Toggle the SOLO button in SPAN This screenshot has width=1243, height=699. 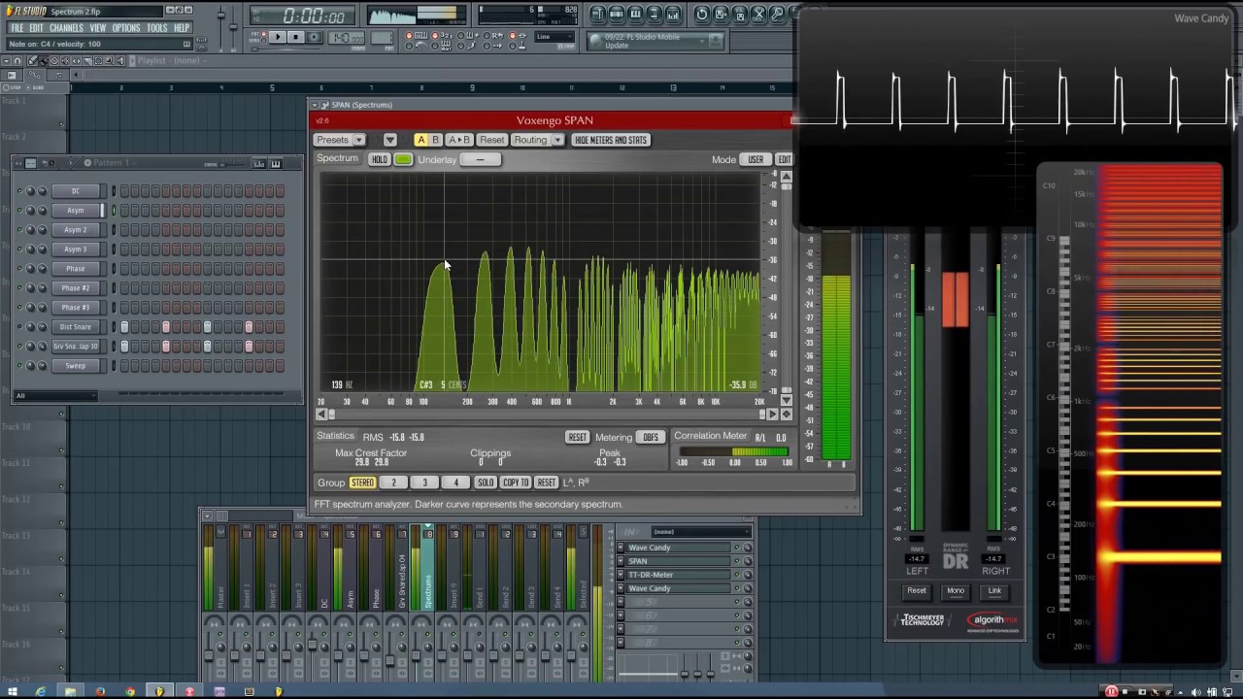point(486,483)
